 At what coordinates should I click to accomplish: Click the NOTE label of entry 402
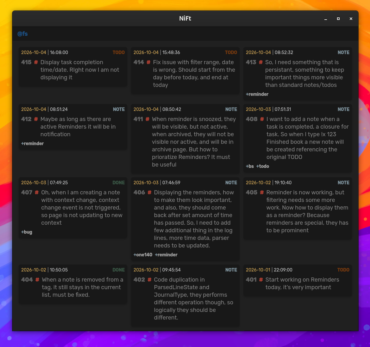[231, 270]
